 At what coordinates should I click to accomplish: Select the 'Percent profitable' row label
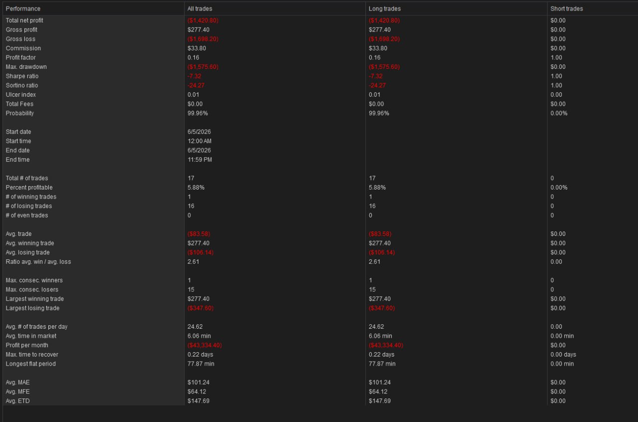tap(29, 188)
